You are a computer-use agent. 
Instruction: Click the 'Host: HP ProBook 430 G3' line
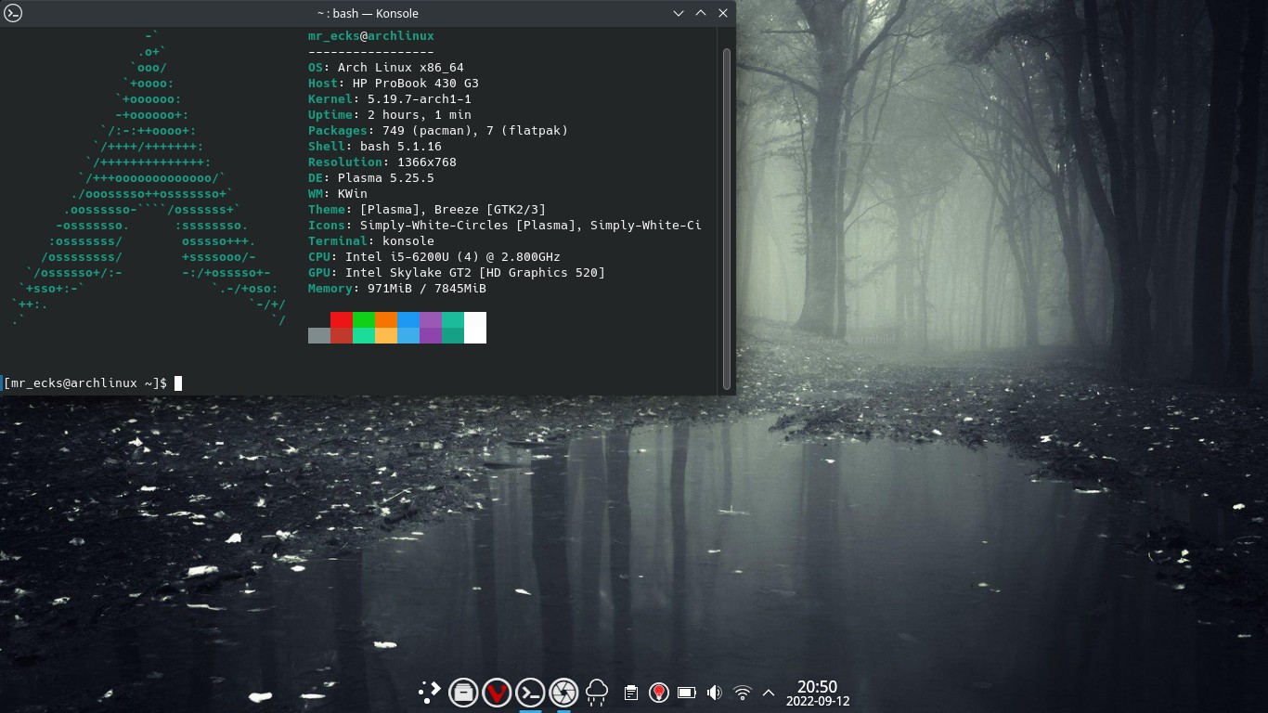point(394,83)
